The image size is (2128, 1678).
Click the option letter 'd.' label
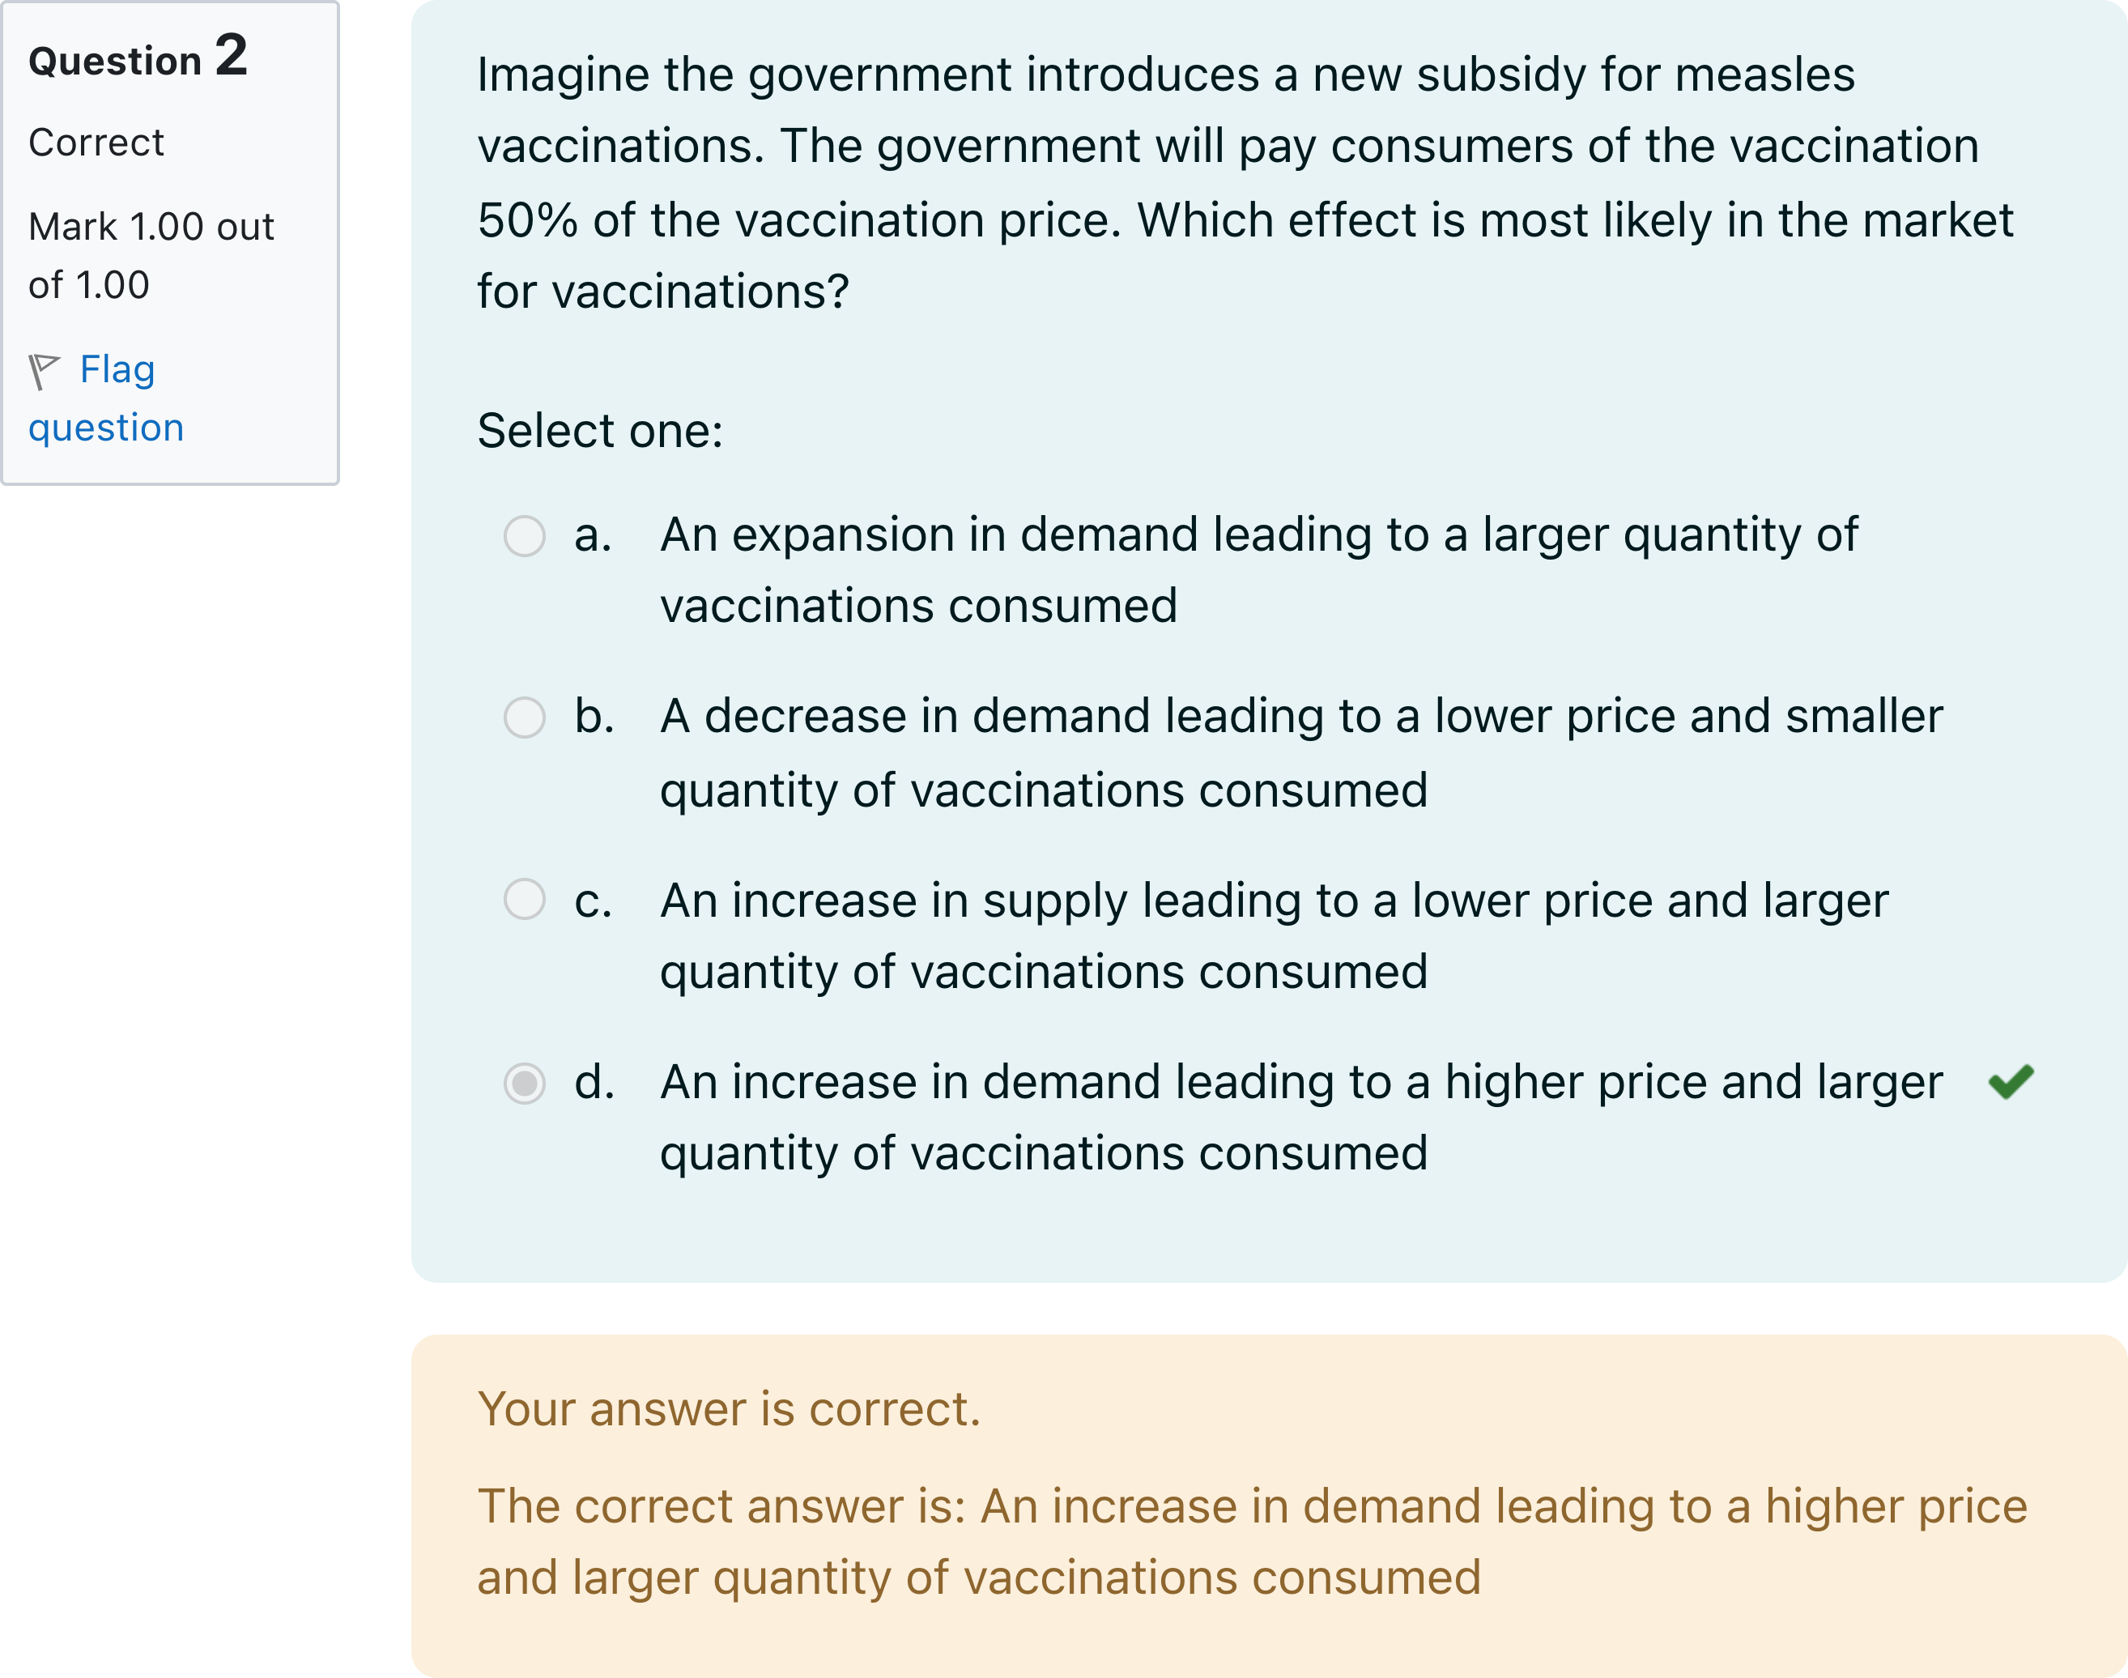point(594,1082)
